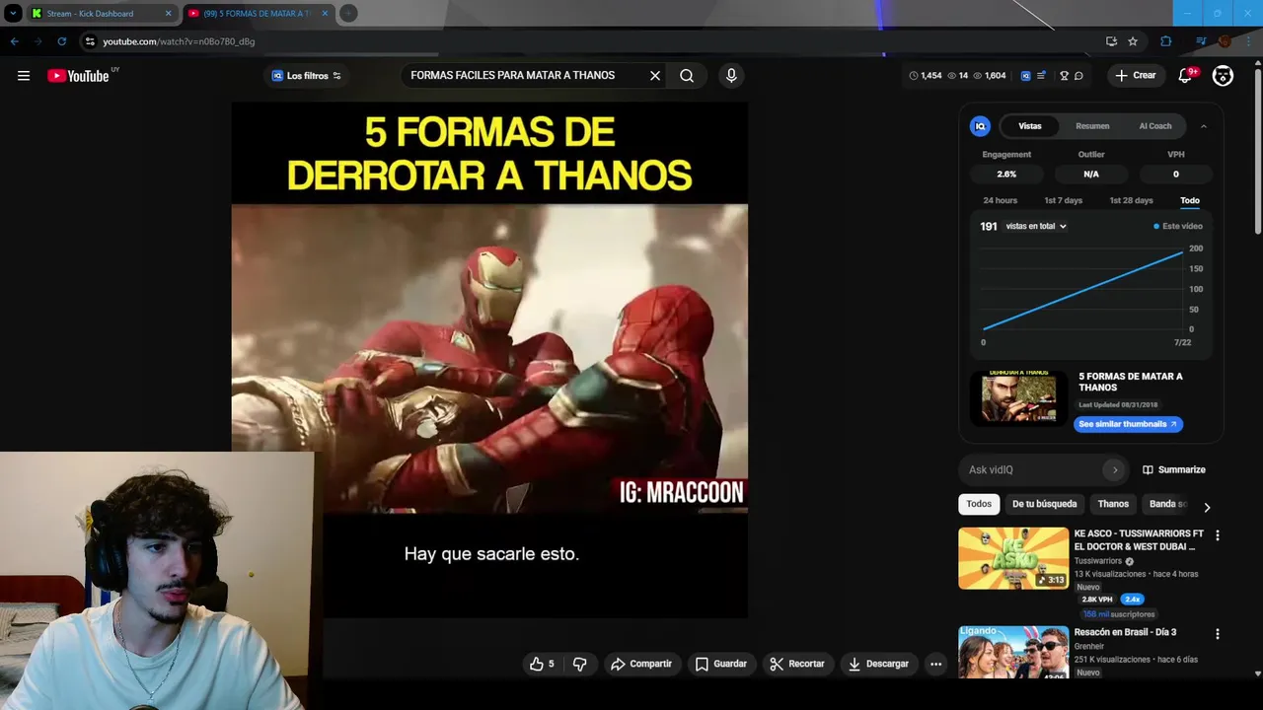Click the vidIQ video thumbnail preview
This screenshot has width=1263, height=710.
[x=1018, y=397]
